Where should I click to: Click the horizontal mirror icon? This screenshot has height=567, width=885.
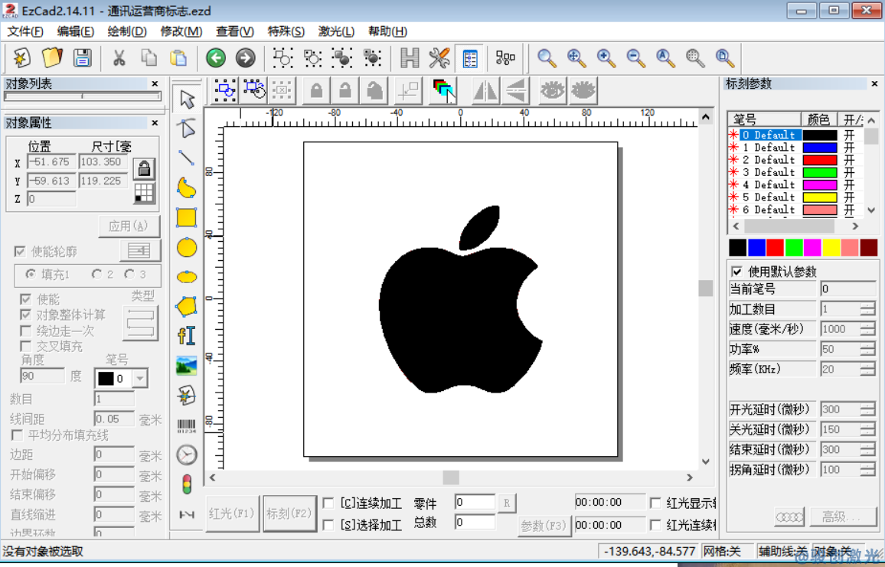[x=485, y=90]
